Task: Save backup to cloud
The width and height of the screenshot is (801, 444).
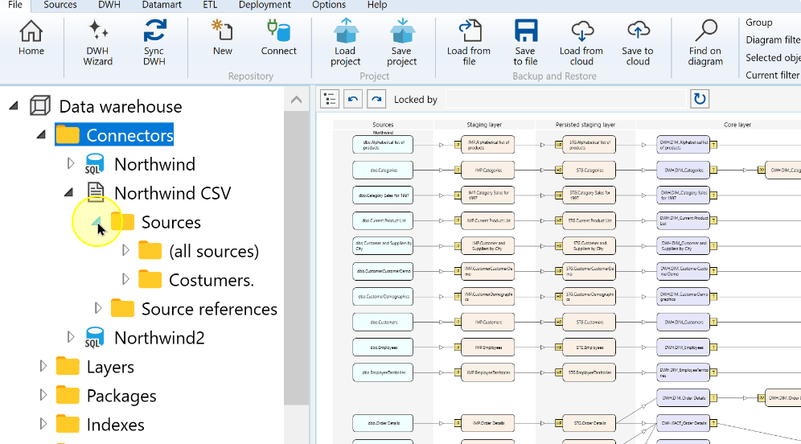Action: [x=638, y=43]
